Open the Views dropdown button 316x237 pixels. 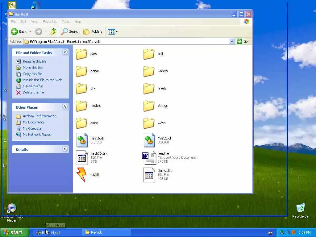(x=113, y=32)
